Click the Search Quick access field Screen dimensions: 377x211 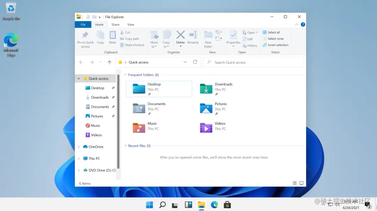(x=253, y=62)
